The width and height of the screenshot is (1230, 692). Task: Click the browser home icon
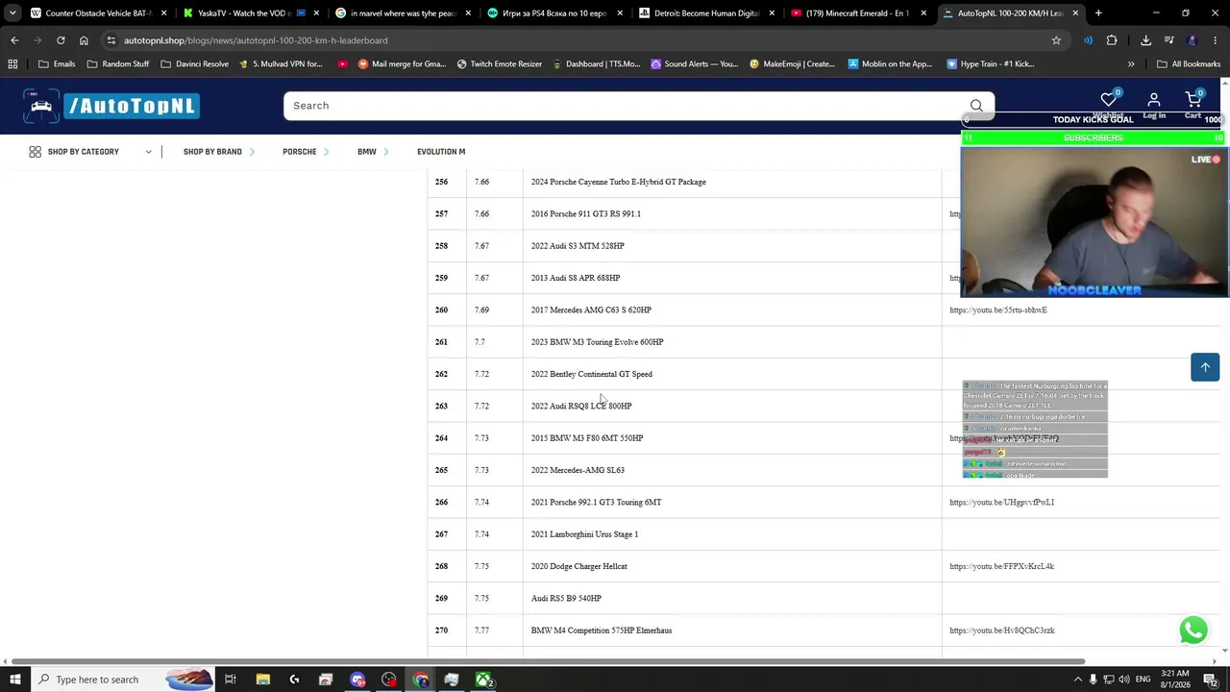(84, 40)
